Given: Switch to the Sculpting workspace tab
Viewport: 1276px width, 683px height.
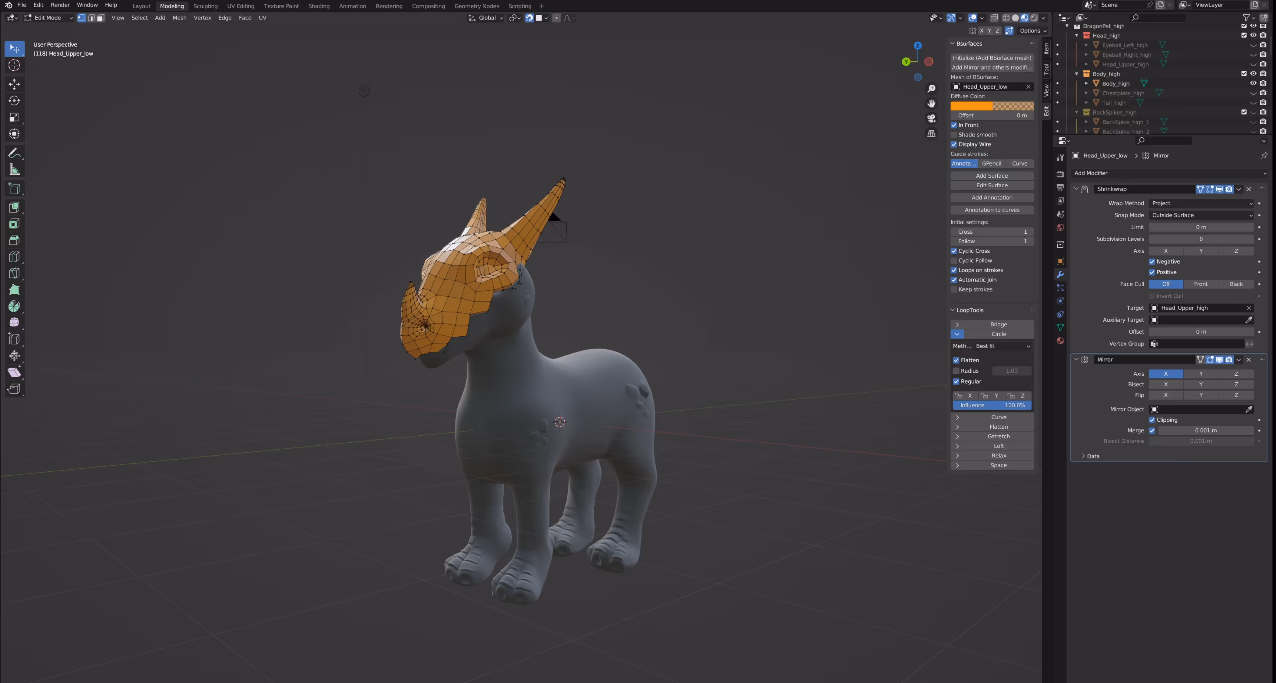Looking at the screenshot, I should click(x=205, y=6).
